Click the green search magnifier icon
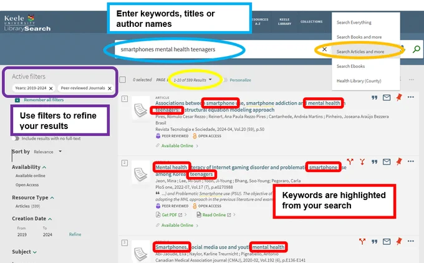Image resolution: width=424 pixels, height=263 pixels. coord(417,49)
